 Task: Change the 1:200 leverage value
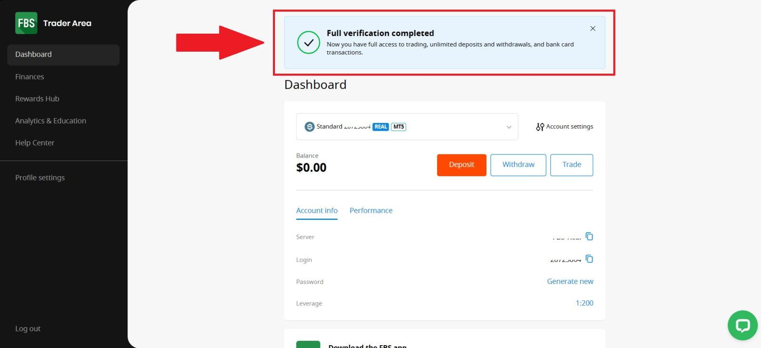click(584, 303)
